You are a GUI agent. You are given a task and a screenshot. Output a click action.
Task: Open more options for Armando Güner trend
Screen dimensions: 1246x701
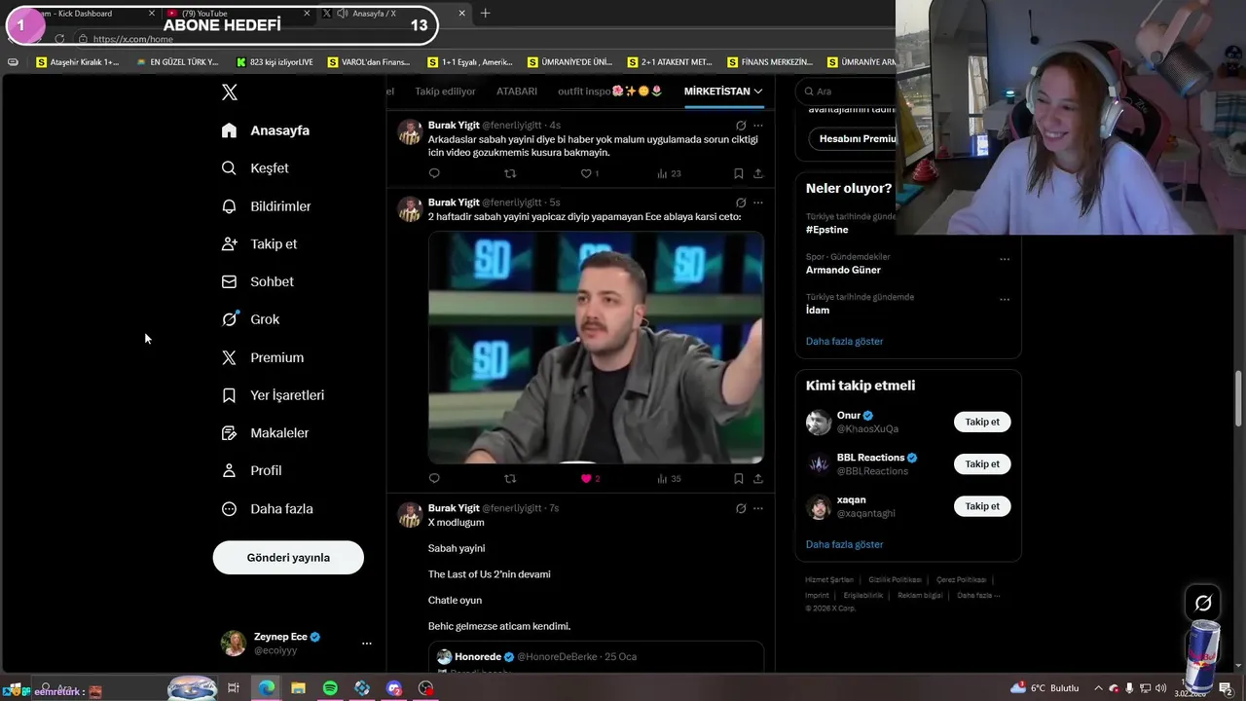(1005, 259)
